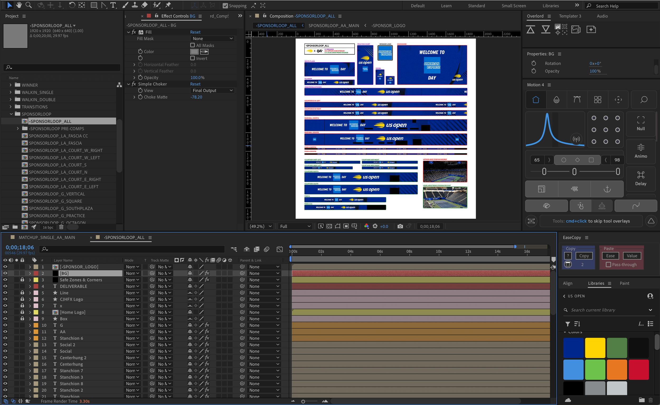
Task: Open the MATCHUP_SINGLE_AA_MAIN timeline tab
Action: click(x=47, y=237)
